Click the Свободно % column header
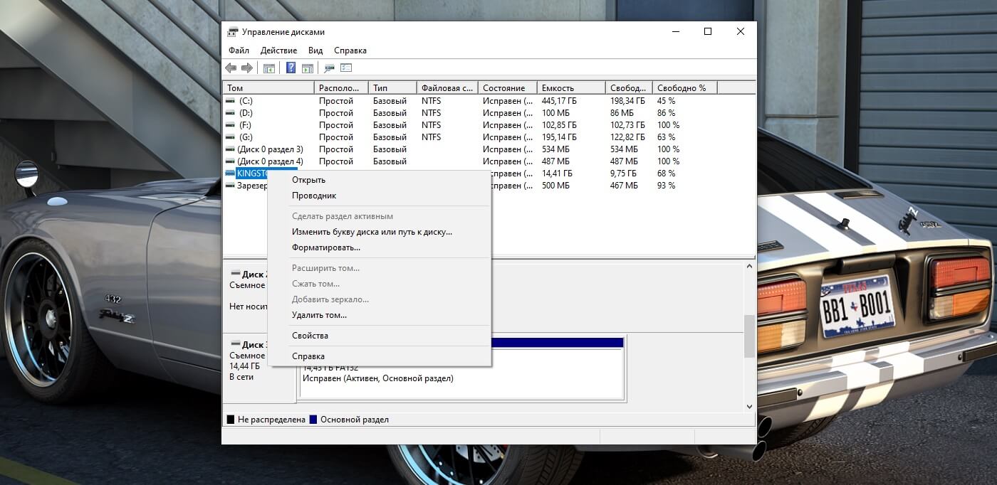This screenshot has width=997, height=485. point(682,88)
